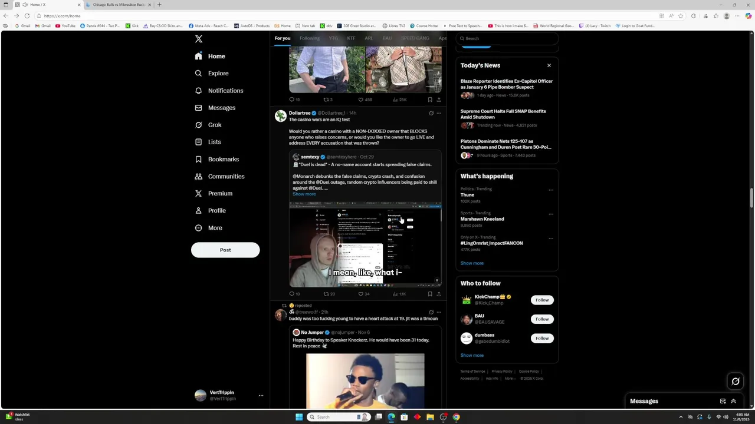Open the Marshawn Kneeland trending topic
The height and width of the screenshot is (424, 755).
tap(482, 219)
